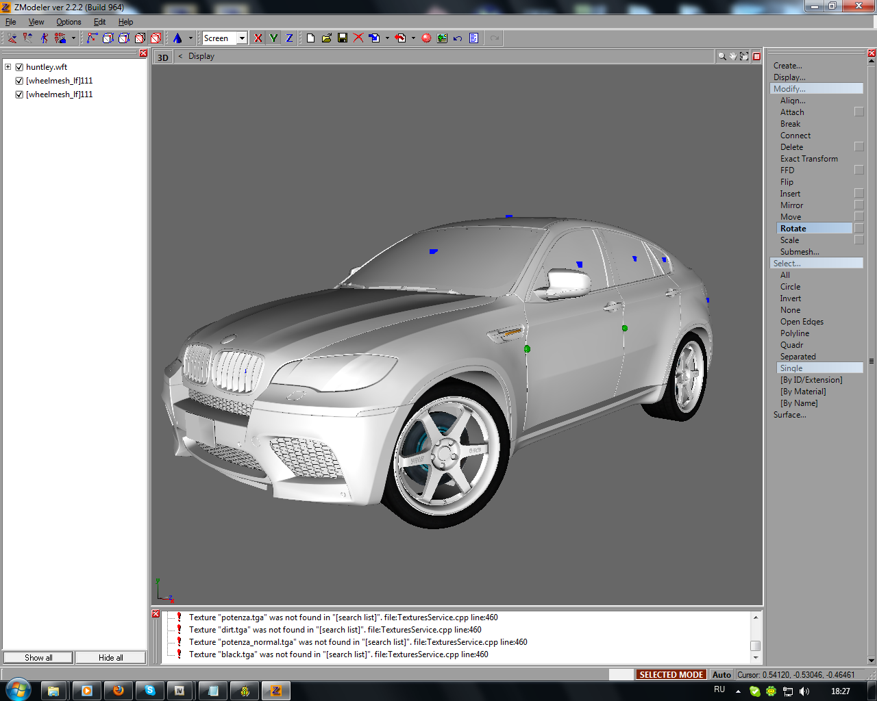
Task: Open the Options menu
Action: pos(69,22)
